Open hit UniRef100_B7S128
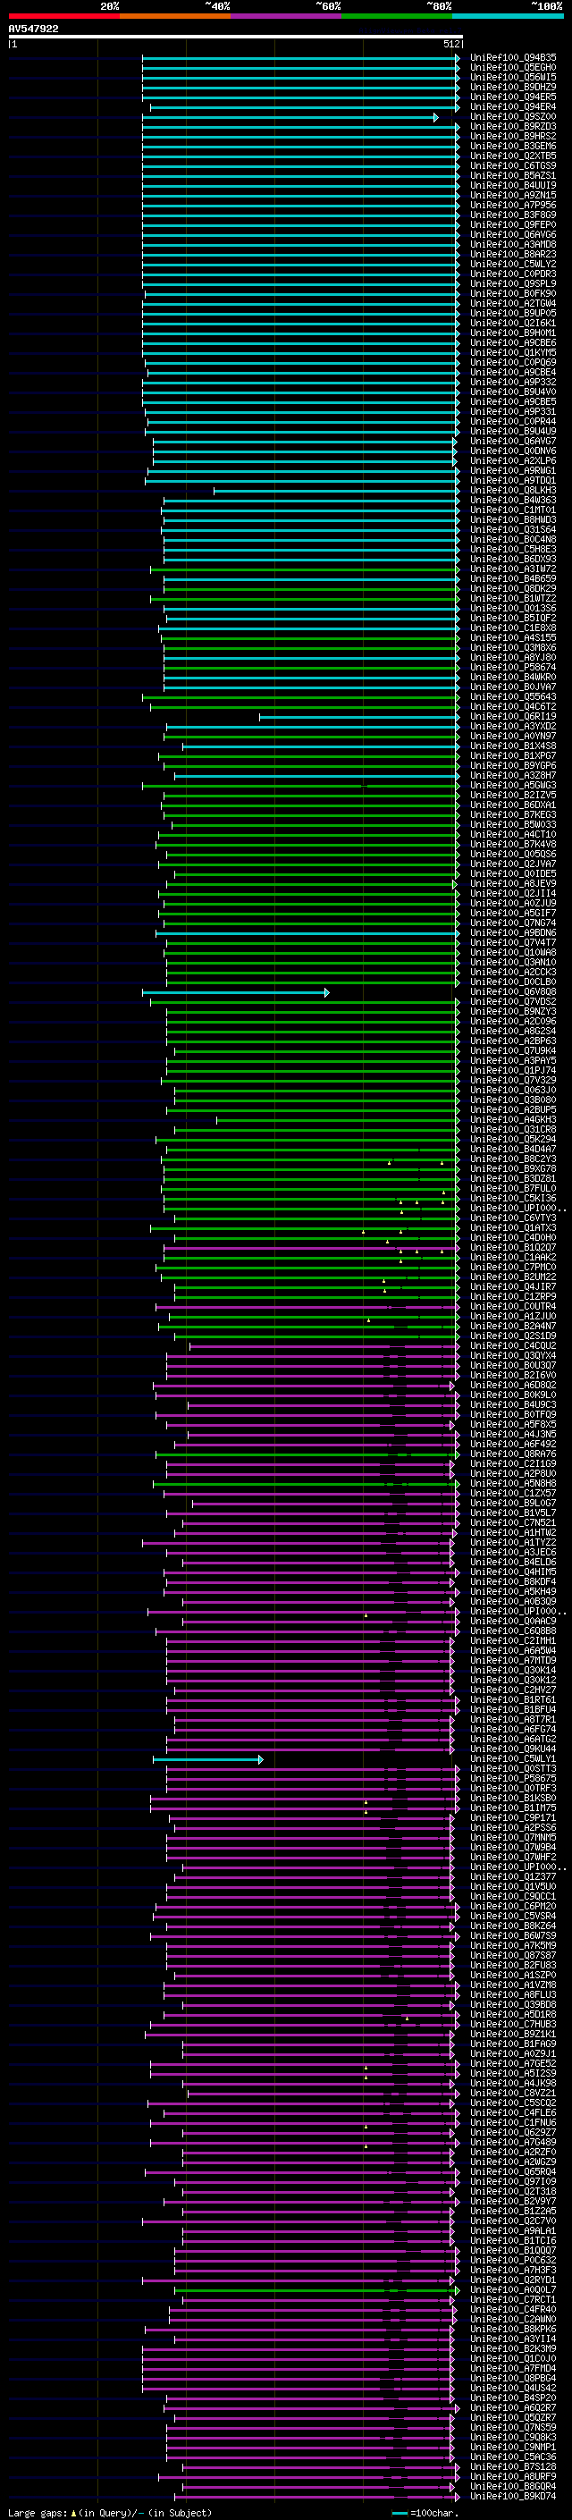 513,2466
